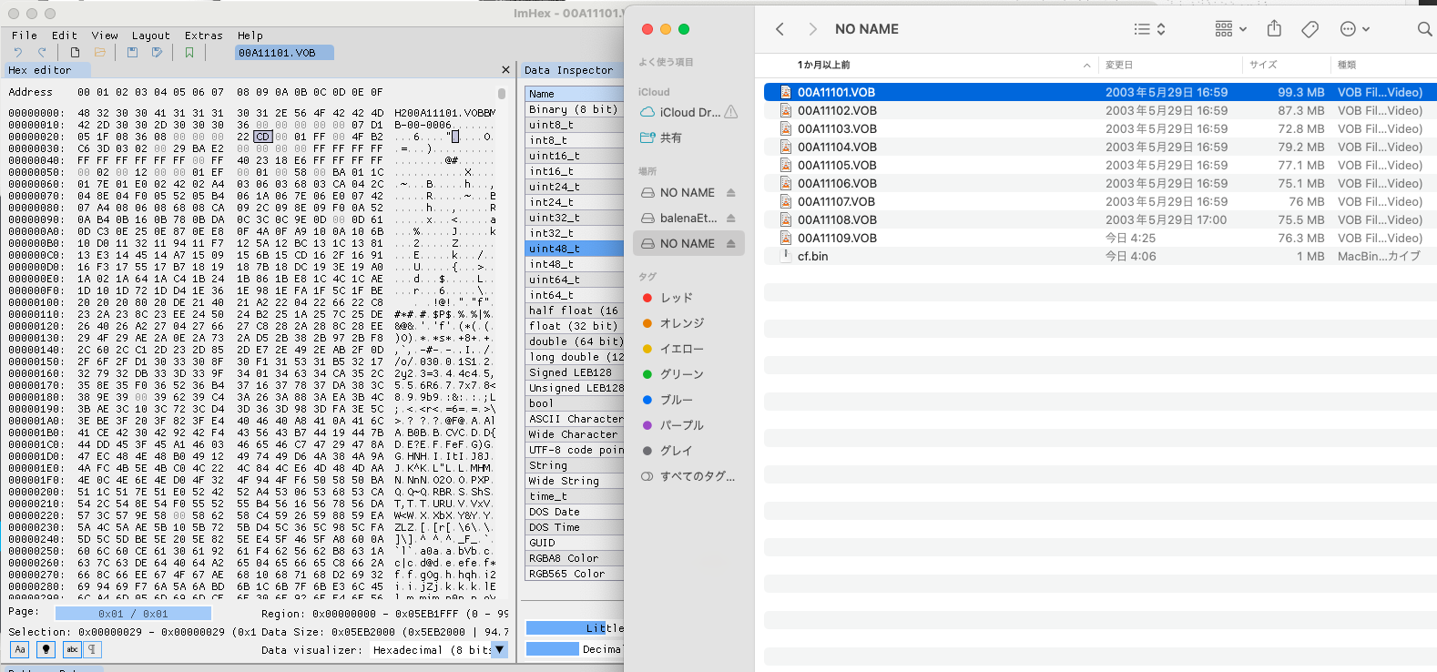The height and width of the screenshot is (672, 1437).
Task: Toggle uppercase hex characters (Aa) button
Action: (20, 649)
